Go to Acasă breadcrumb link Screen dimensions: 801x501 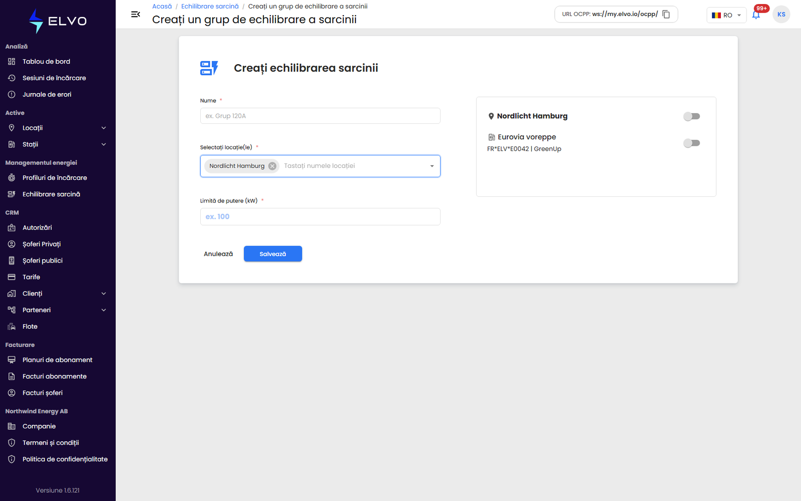[162, 7]
